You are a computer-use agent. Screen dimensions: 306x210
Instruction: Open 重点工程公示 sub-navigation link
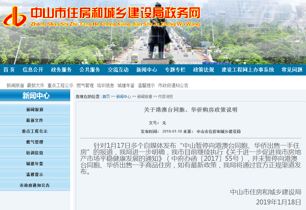click(x=60, y=85)
